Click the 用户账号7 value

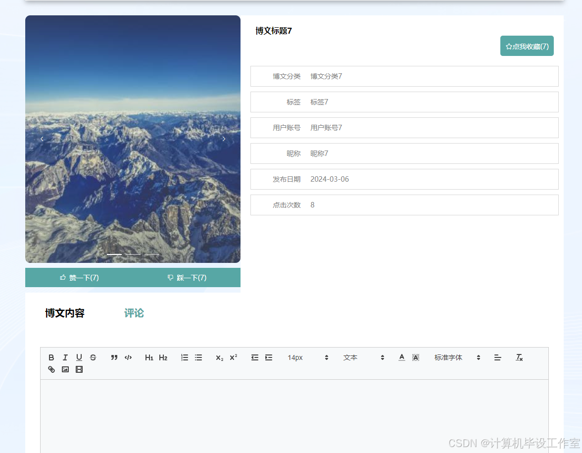pos(326,128)
